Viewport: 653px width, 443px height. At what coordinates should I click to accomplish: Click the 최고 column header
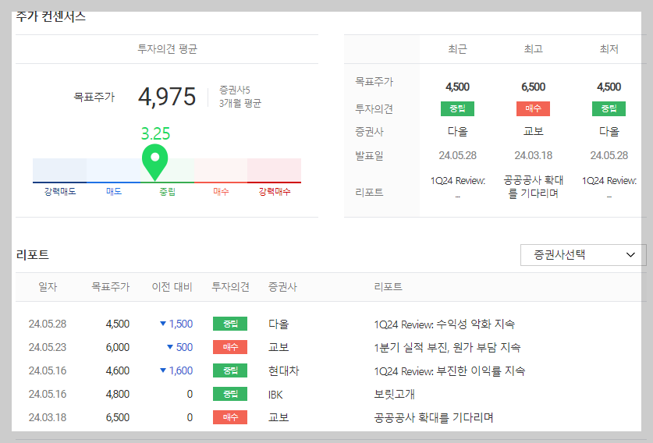point(533,49)
